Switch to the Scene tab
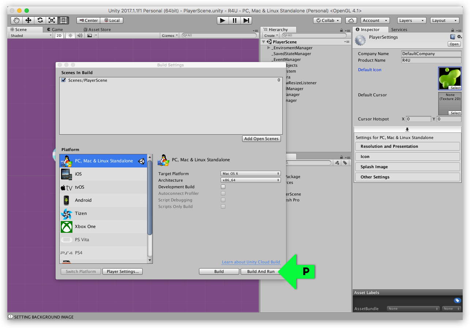The width and height of the screenshot is (470, 328). point(24,30)
